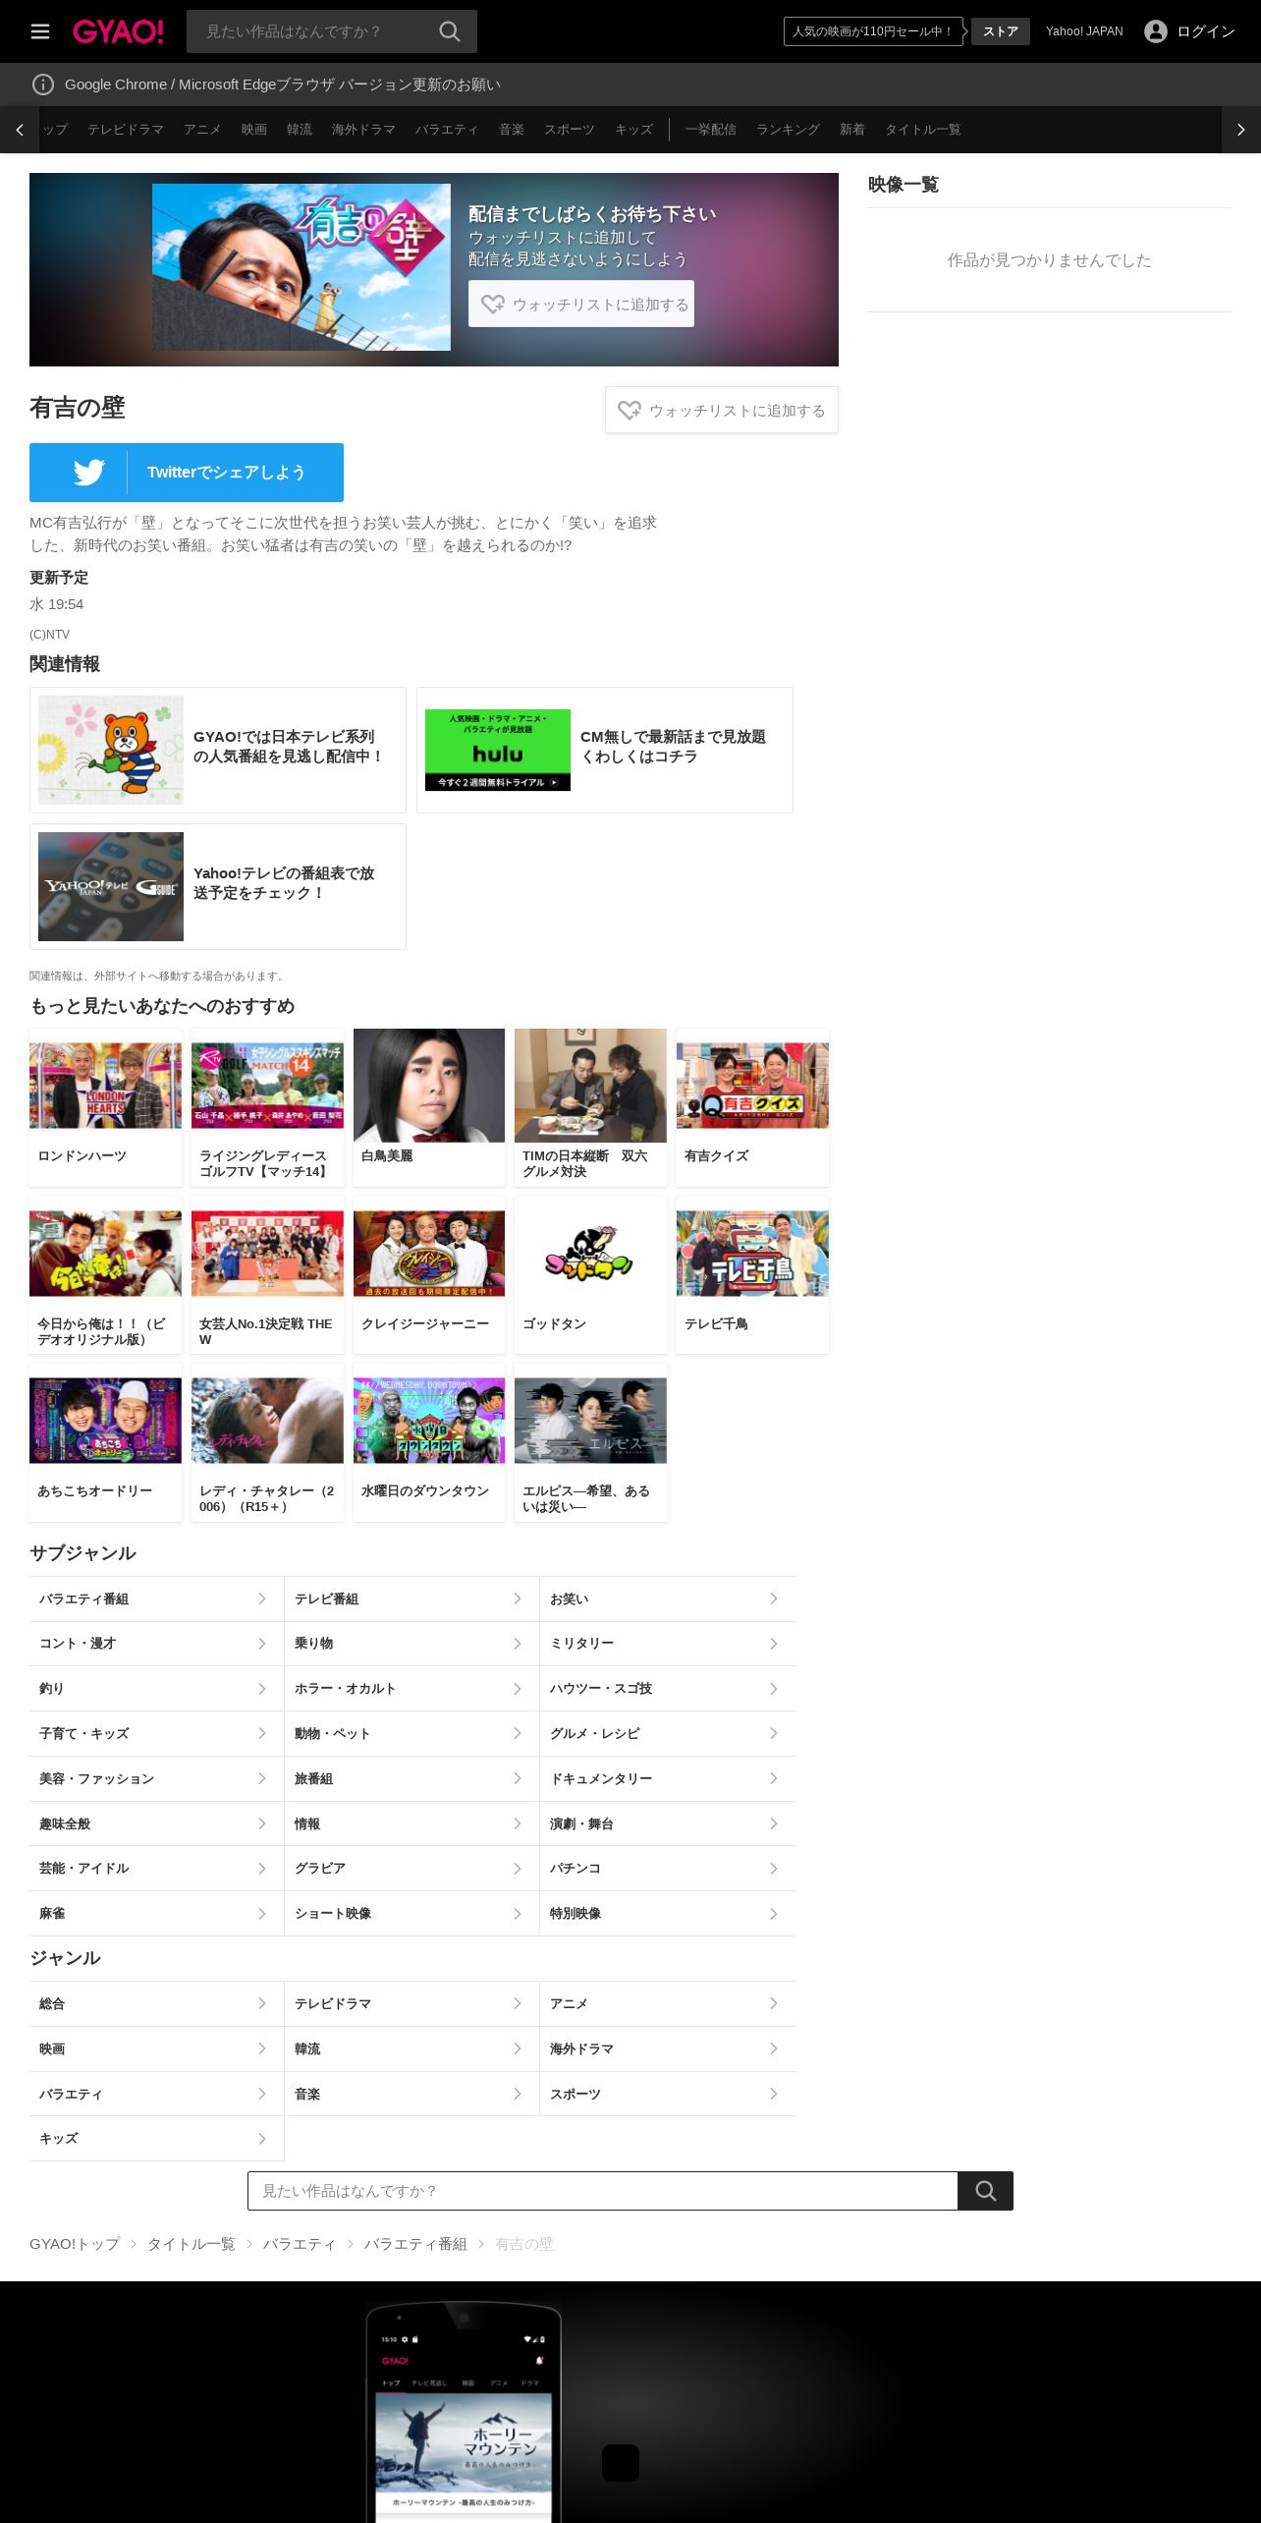
Task: Click the bottom search magnifier button
Action: (x=985, y=2191)
